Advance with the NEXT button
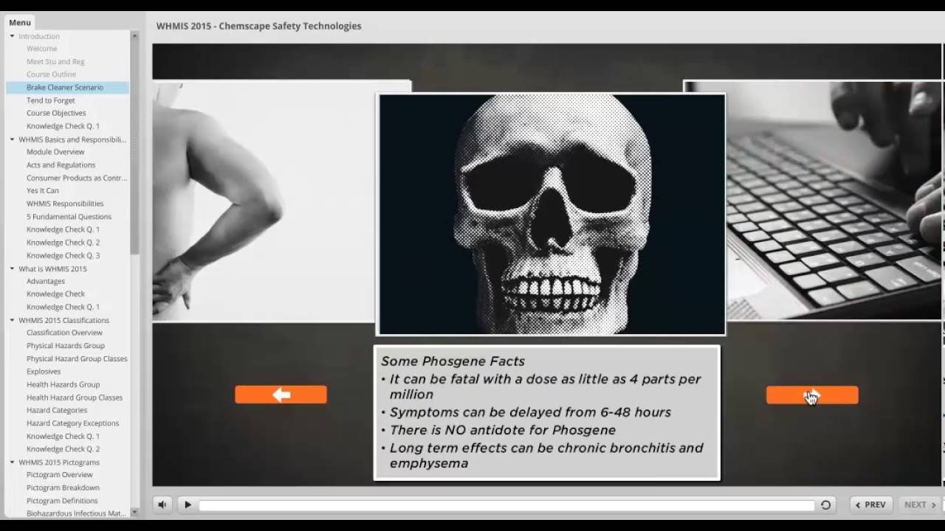This screenshot has height=531, width=945. pos(920,505)
